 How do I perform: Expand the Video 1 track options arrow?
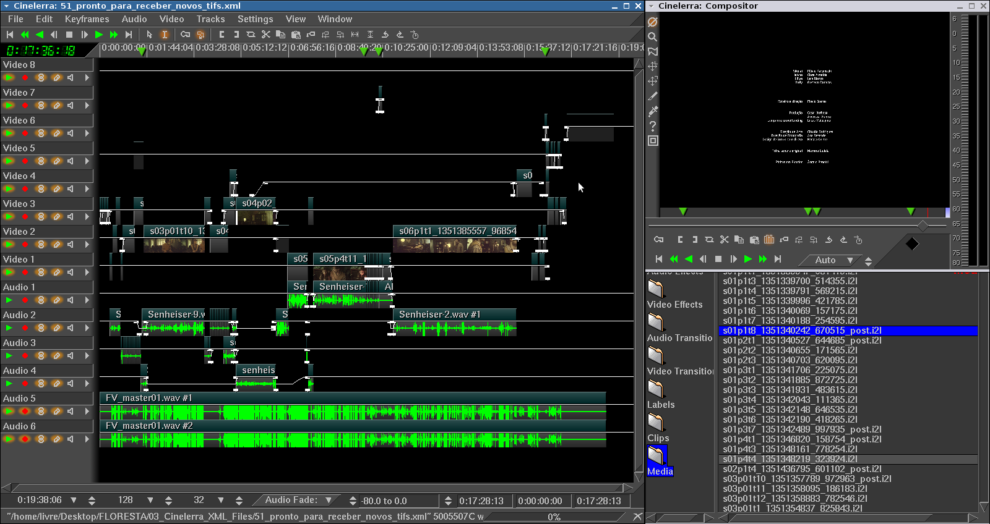(x=87, y=273)
